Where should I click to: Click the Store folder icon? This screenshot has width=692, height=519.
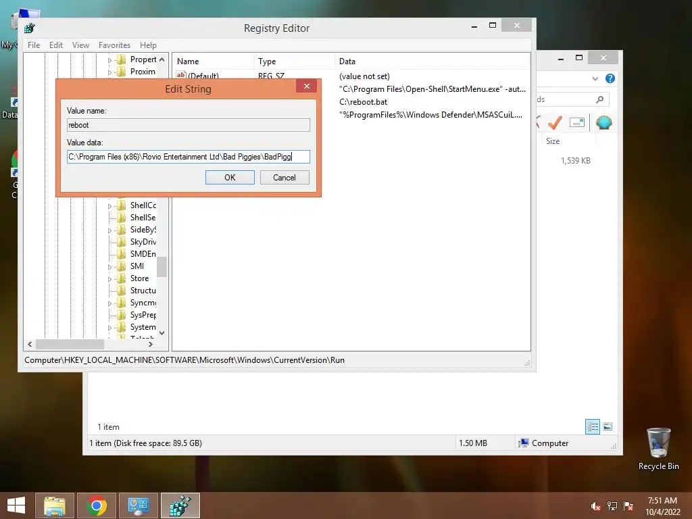pyautogui.click(x=122, y=278)
